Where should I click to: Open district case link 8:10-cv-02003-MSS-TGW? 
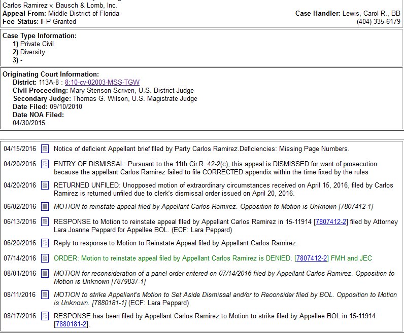[102, 82]
